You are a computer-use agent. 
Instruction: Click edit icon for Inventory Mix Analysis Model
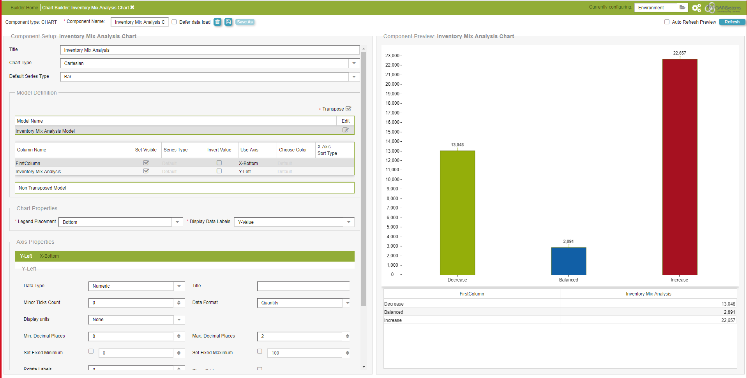pos(345,130)
